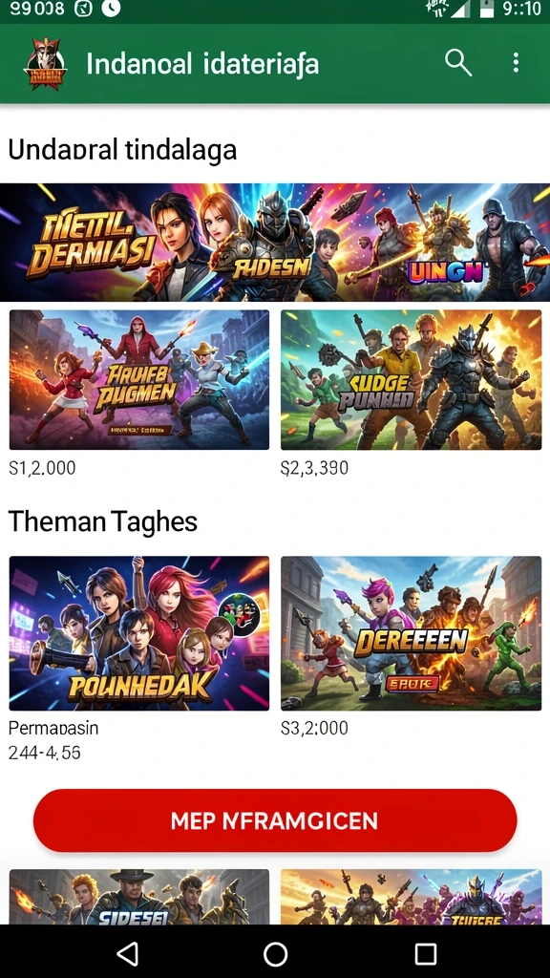This screenshot has height=978, width=550.
Task: Open the SIDESEI game thumbnail at bottom
Action: 139,896
